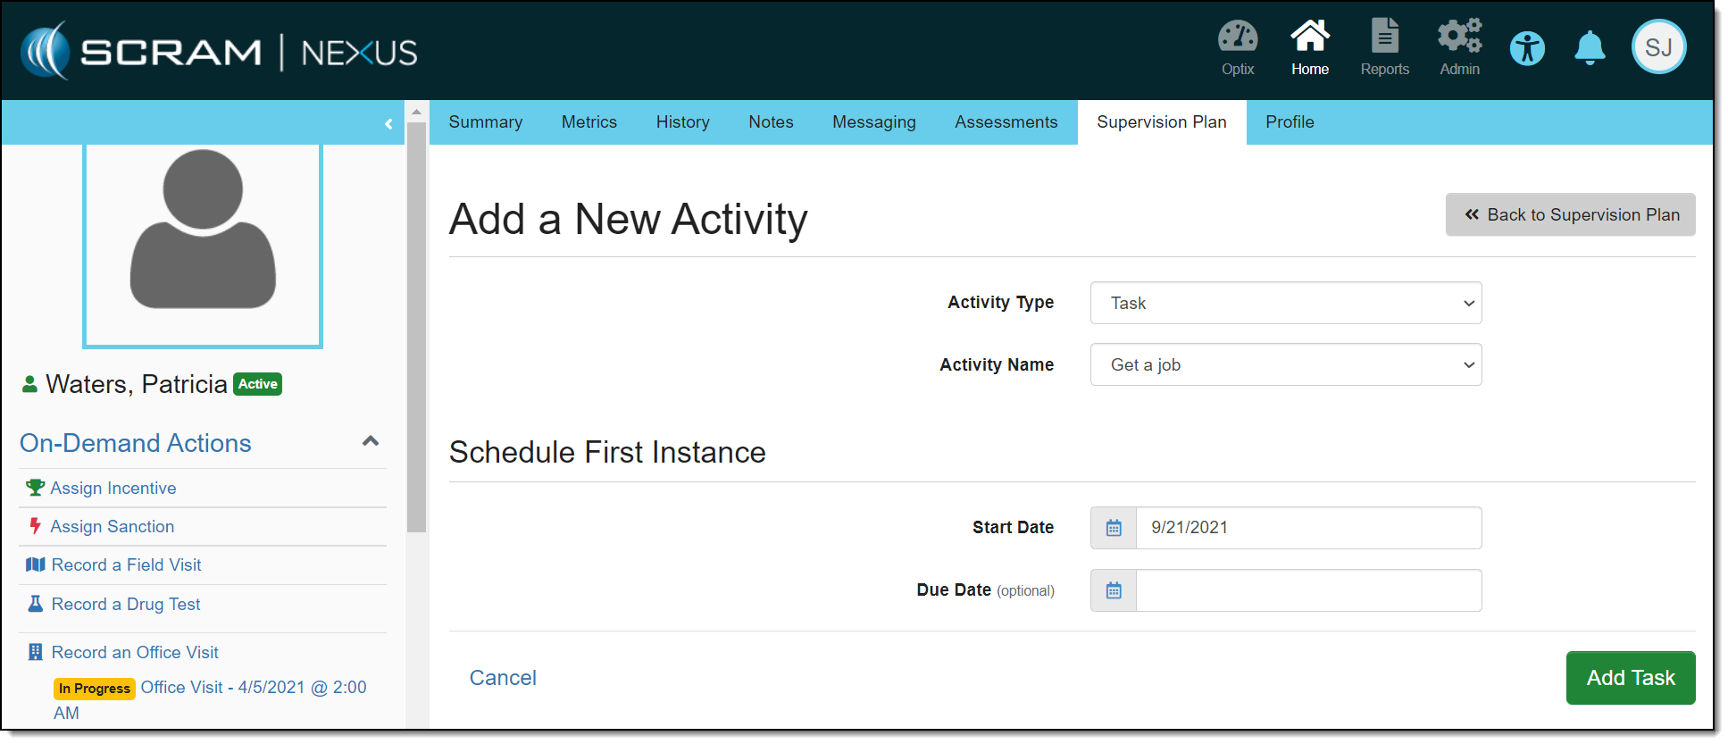Image resolution: width=1728 pixels, height=744 pixels.
Task: Switch to the Assessments tab
Action: pyautogui.click(x=1006, y=122)
